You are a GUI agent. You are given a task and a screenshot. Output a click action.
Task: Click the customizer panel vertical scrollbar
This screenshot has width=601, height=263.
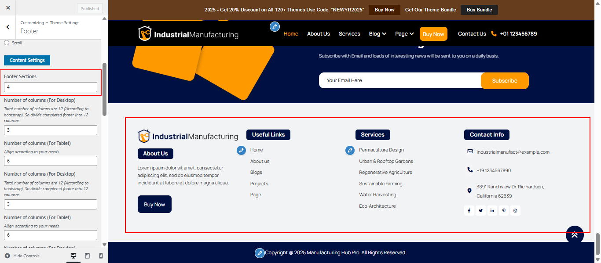(x=104, y=89)
